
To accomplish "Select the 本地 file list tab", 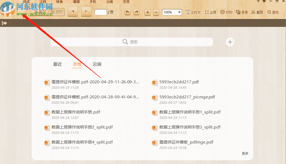I will (x=77, y=64).
